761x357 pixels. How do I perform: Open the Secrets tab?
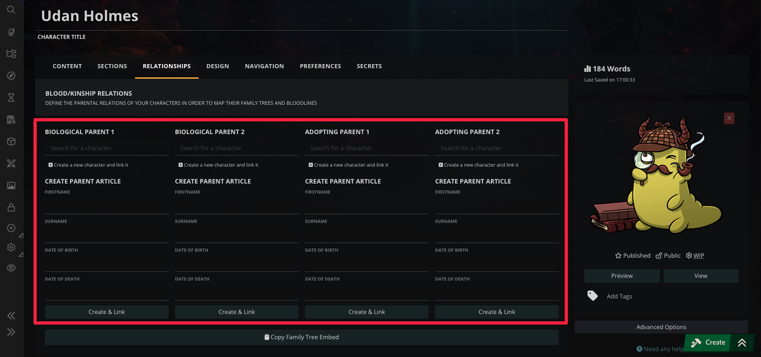point(369,66)
